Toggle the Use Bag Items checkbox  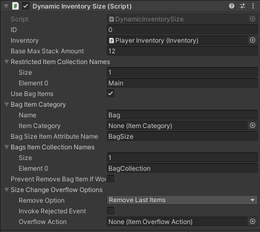111,93
